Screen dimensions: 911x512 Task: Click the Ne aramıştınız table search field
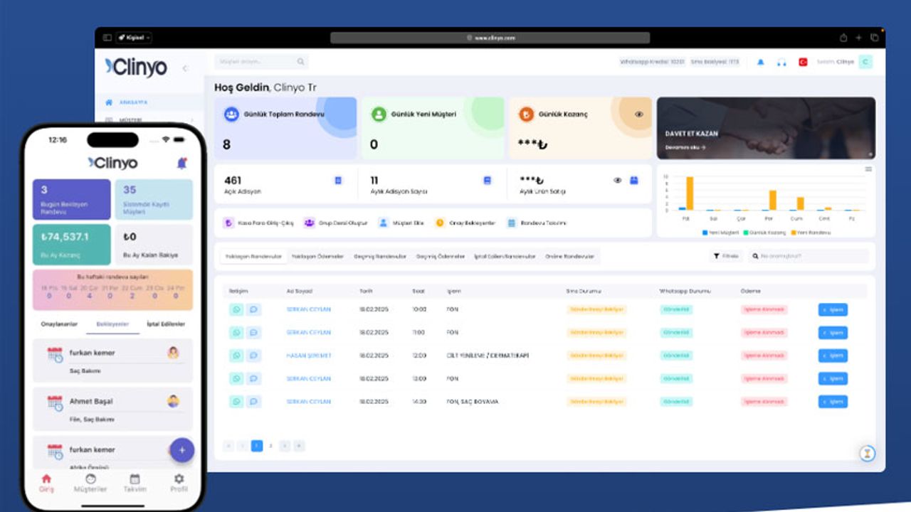(x=808, y=256)
